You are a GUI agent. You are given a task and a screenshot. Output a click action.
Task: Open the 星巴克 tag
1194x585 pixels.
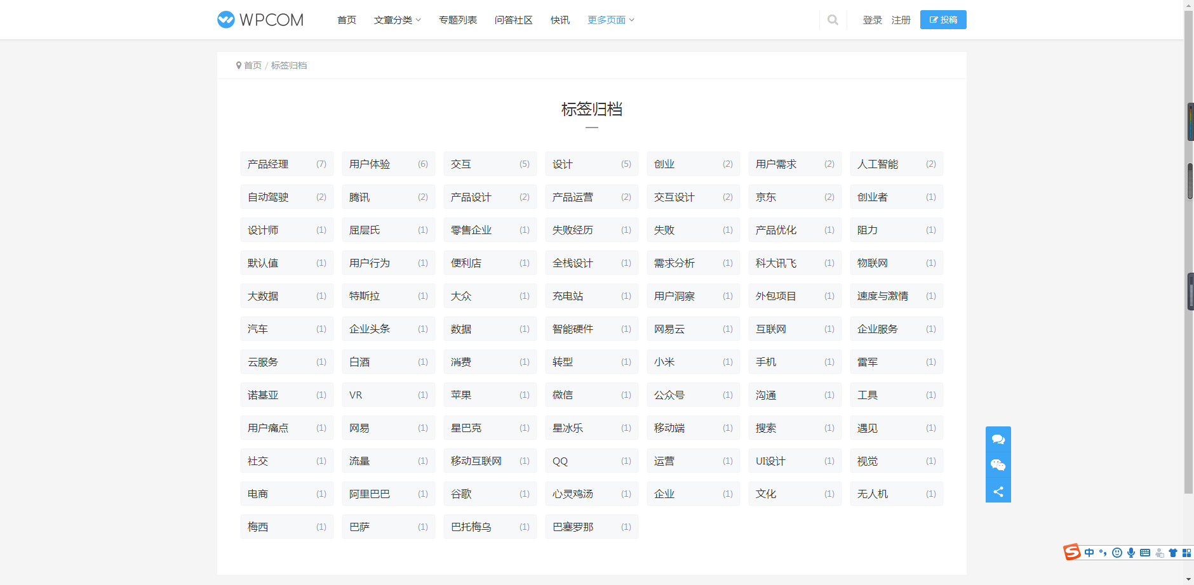click(490, 428)
